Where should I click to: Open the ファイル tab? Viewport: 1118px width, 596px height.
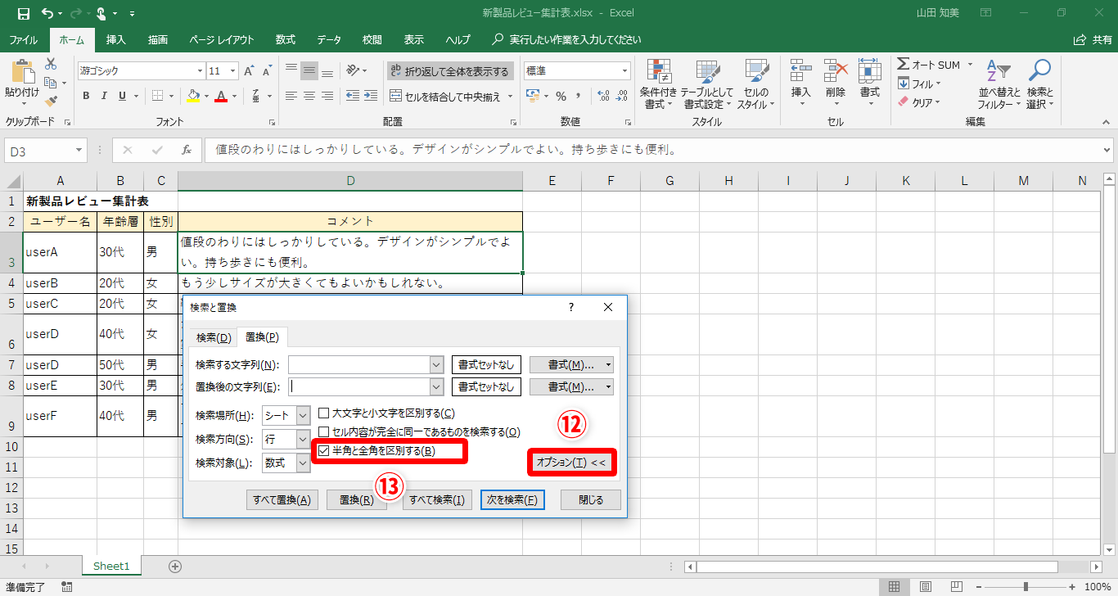(x=23, y=39)
